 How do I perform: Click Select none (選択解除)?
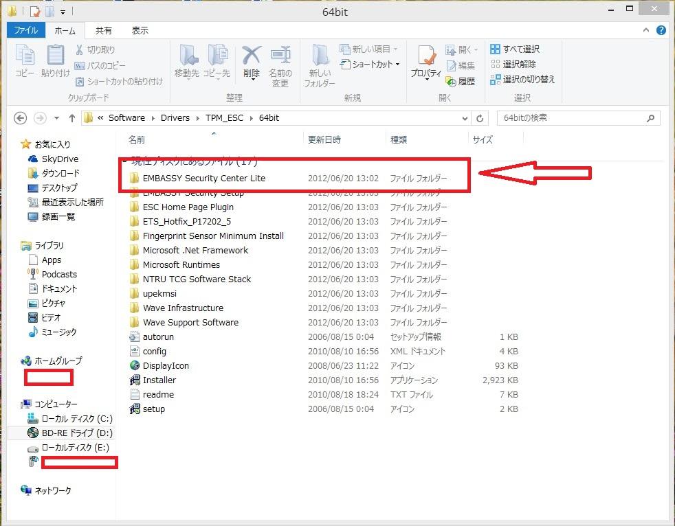click(x=513, y=64)
